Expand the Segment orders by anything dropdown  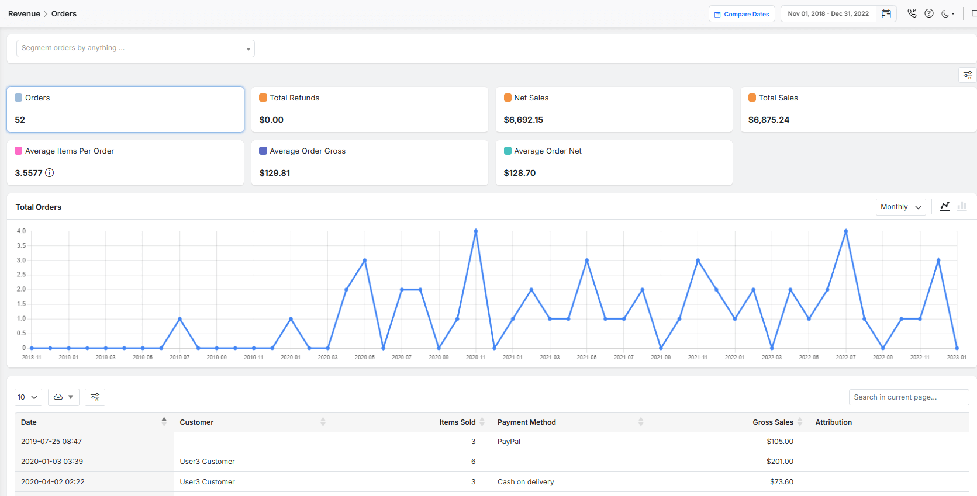point(135,48)
